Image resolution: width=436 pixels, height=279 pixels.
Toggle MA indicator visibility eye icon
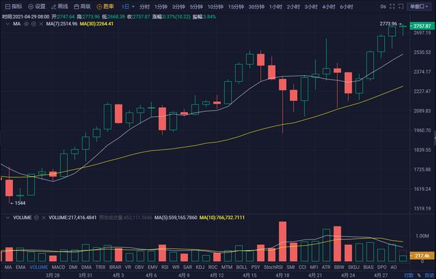[26, 23]
